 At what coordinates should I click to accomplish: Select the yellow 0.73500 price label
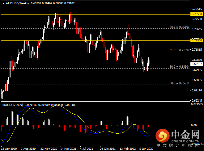tap(197, 40)
